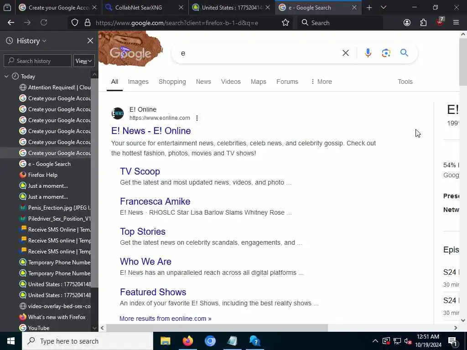Open Firefox Help history entry
This screenshot has width=467, height=350.
[x=42, y=175]
